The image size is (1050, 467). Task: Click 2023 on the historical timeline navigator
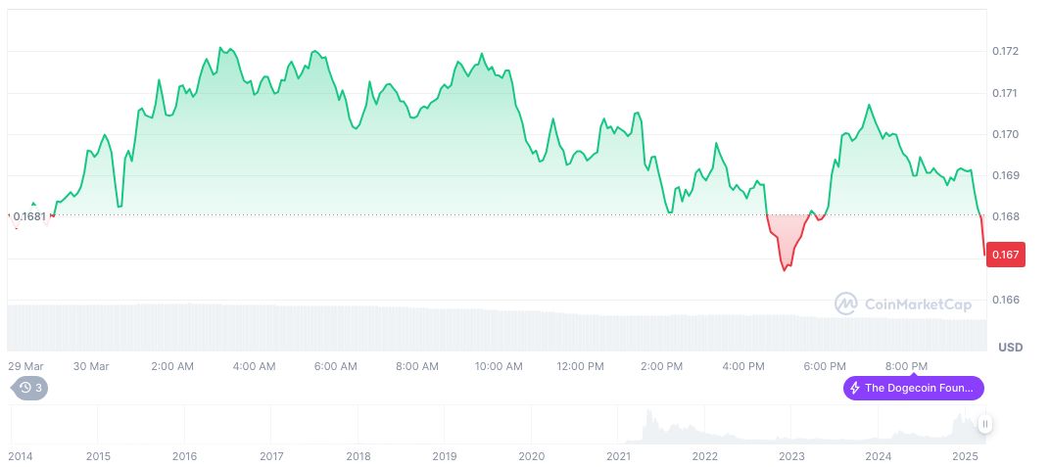click(791, 456)
